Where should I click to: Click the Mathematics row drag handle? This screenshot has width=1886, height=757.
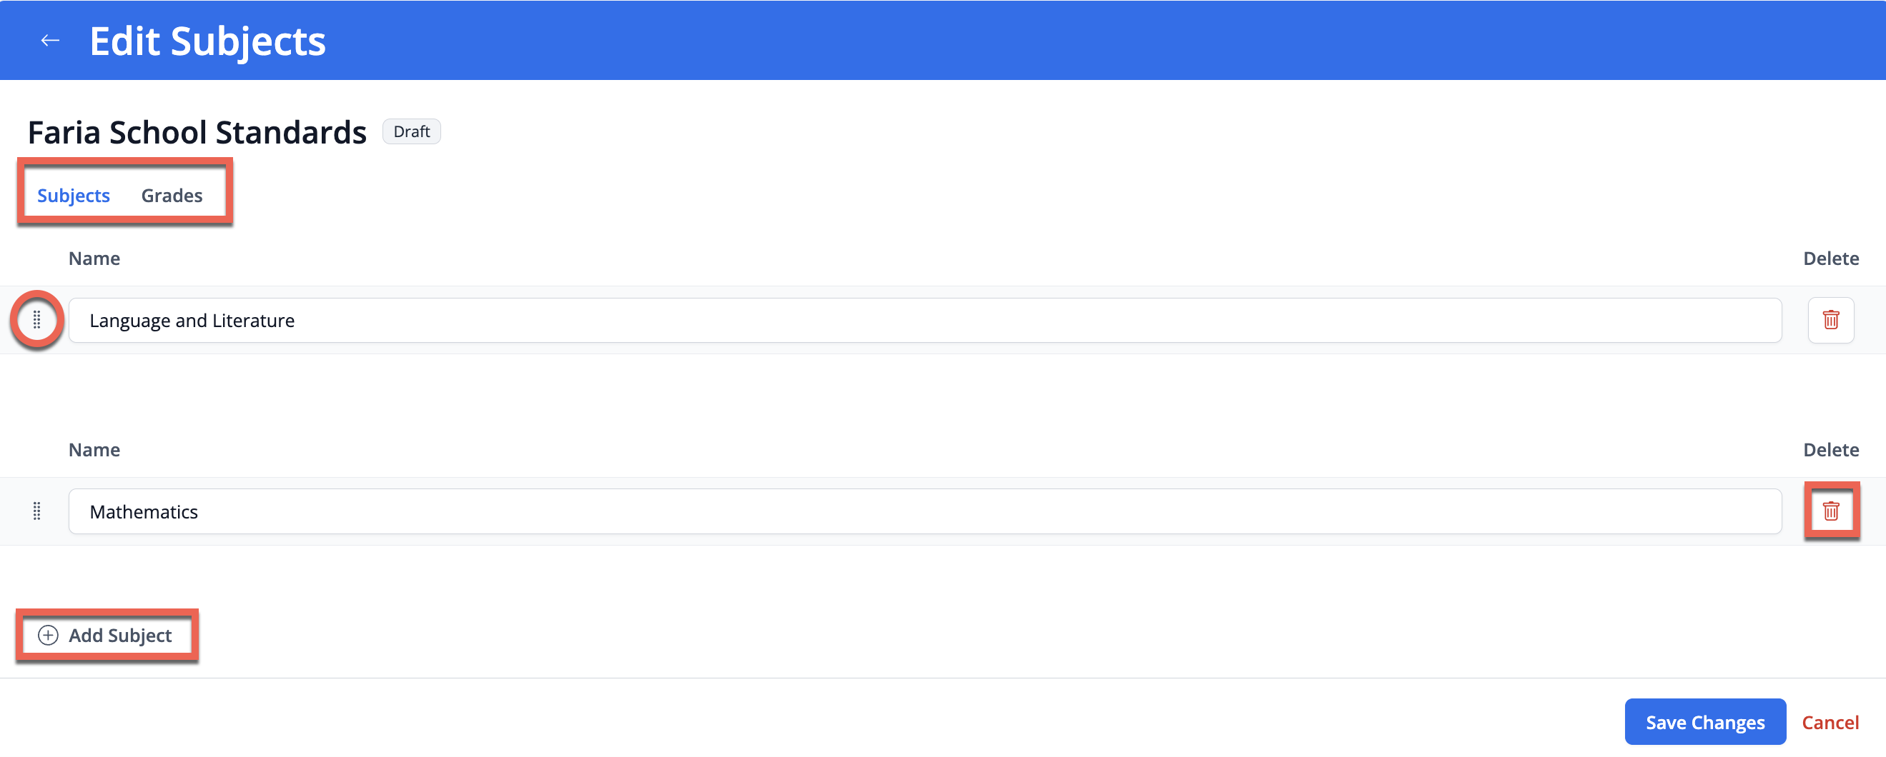[x=36, y=511]
